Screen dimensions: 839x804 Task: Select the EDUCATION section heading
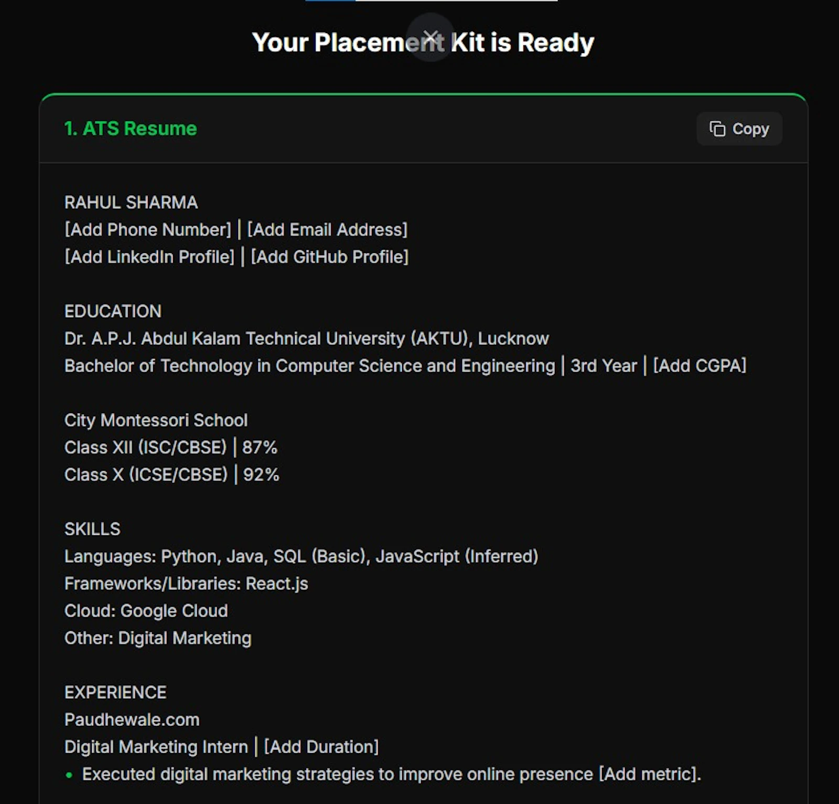point(113,311)
